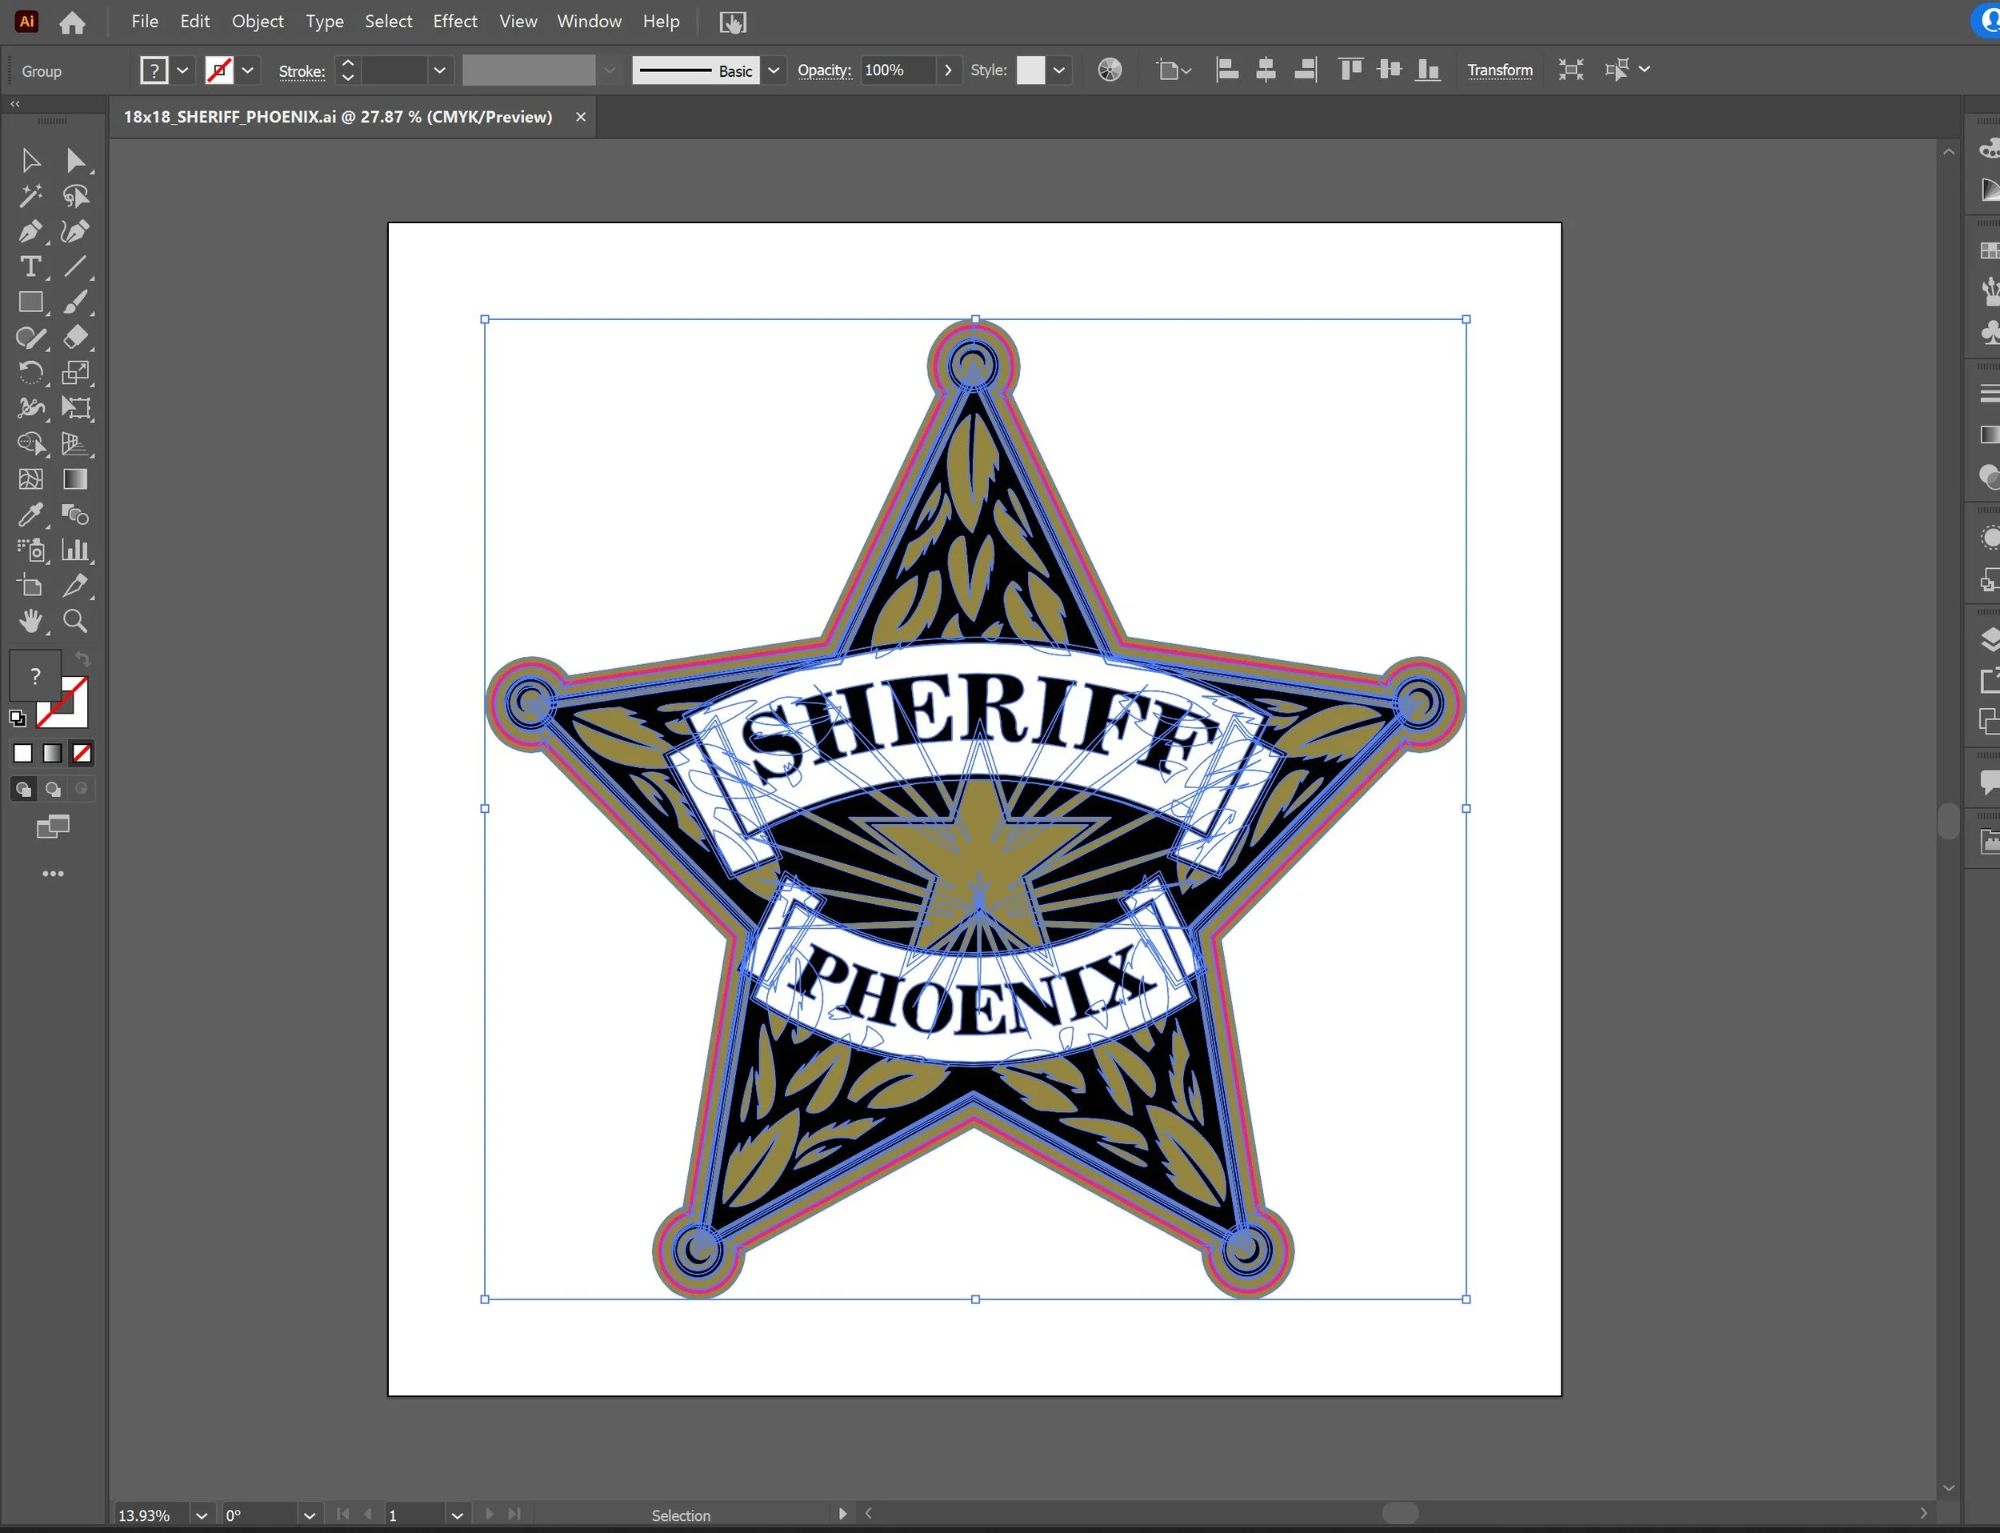Open the Object menu
2000x1533 pixels.
258,21
